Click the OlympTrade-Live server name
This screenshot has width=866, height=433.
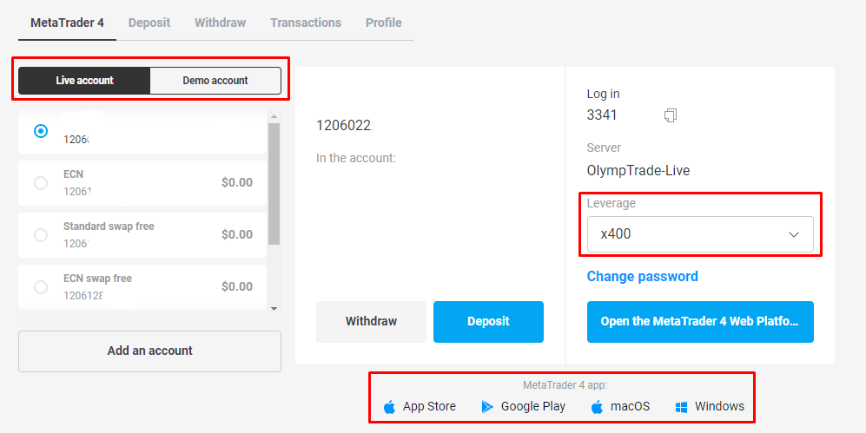pos(638,170)
